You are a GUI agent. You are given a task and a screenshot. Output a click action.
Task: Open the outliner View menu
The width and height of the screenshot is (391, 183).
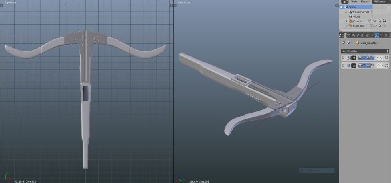[353, 2]
